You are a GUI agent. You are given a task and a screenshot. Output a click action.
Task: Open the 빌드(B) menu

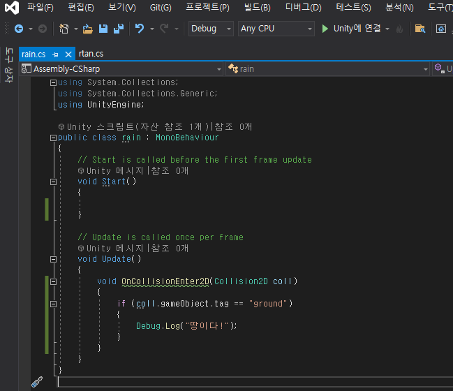pos(257,7)
